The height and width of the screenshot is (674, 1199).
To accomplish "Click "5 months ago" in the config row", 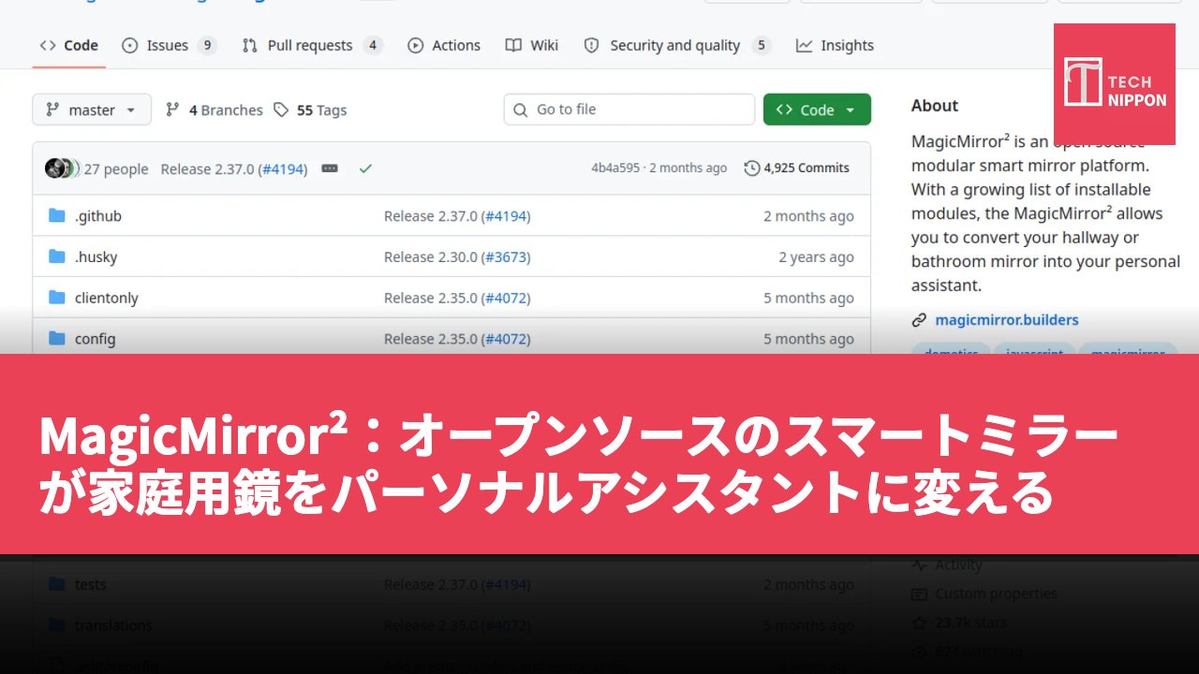I will point(808,339).
